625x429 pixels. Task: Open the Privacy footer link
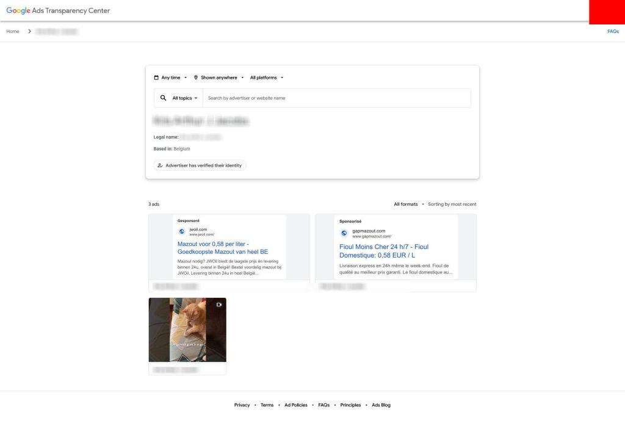242,405
